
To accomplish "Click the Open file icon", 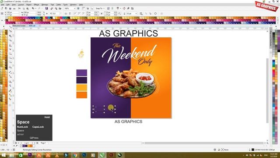I will (x=6, y=8).
